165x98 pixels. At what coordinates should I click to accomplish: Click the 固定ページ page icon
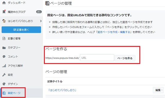4,93
